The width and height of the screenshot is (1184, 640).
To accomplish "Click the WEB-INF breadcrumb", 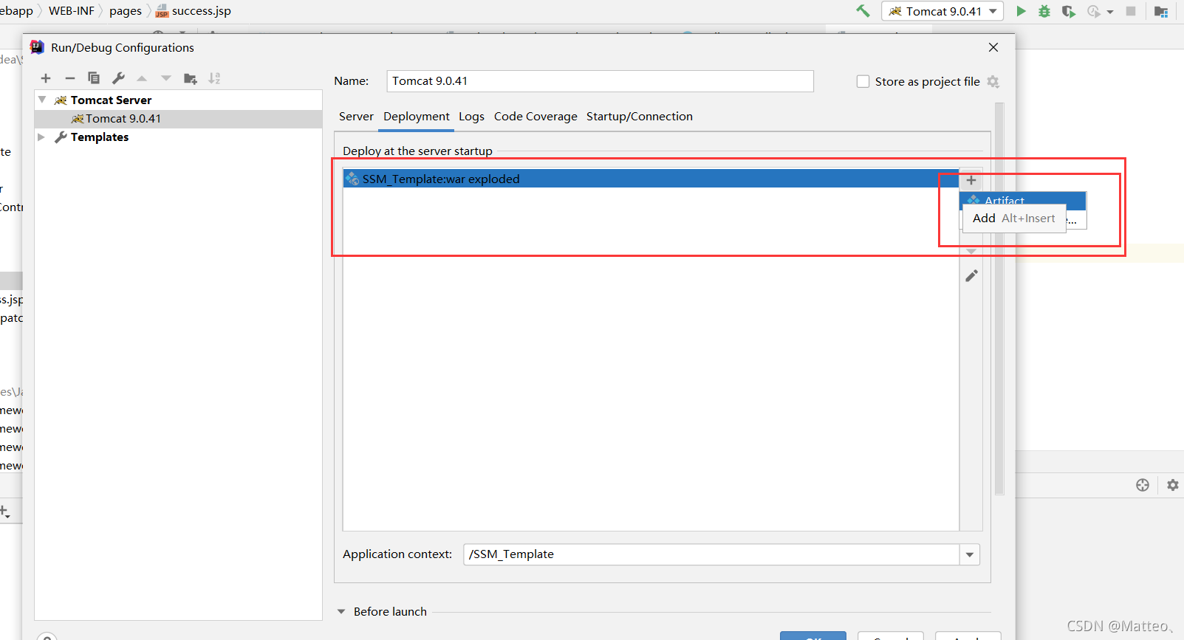I will point(72,11).
